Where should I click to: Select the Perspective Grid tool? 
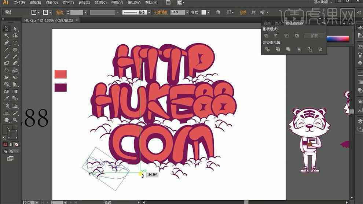(15, 85)
